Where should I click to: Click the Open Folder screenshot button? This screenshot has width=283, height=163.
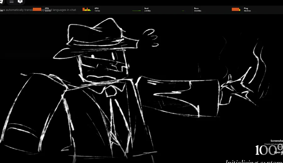click(x=279, y=152)
